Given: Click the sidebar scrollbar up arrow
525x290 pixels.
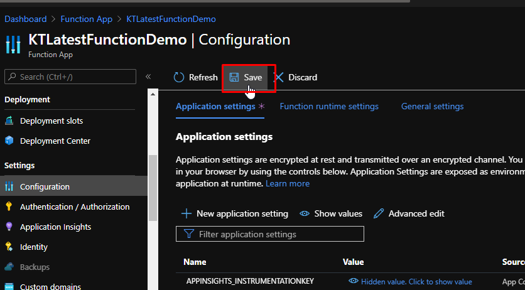Looking at the screenshot, I should 153,94.
